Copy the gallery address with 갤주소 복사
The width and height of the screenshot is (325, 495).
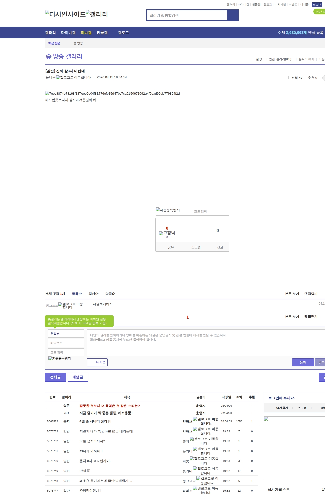coord(306,59)
